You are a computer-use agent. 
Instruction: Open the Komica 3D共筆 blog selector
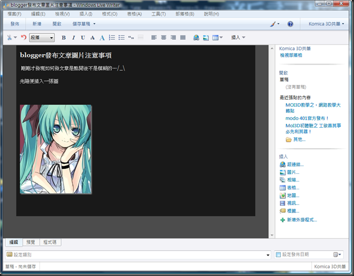[x=326, y=24]
